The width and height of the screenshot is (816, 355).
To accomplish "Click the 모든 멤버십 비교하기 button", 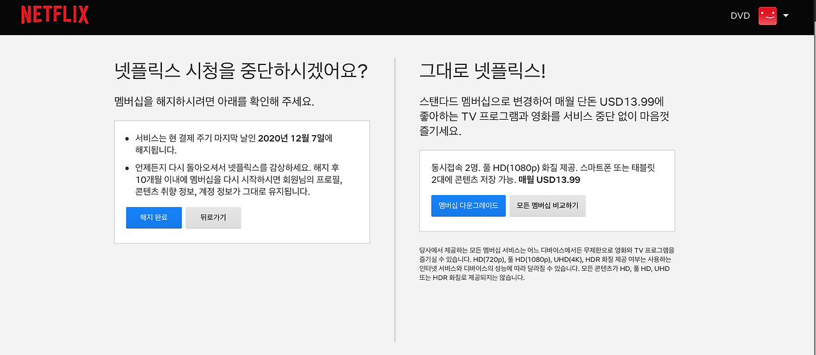I will (x=548, y=206).
